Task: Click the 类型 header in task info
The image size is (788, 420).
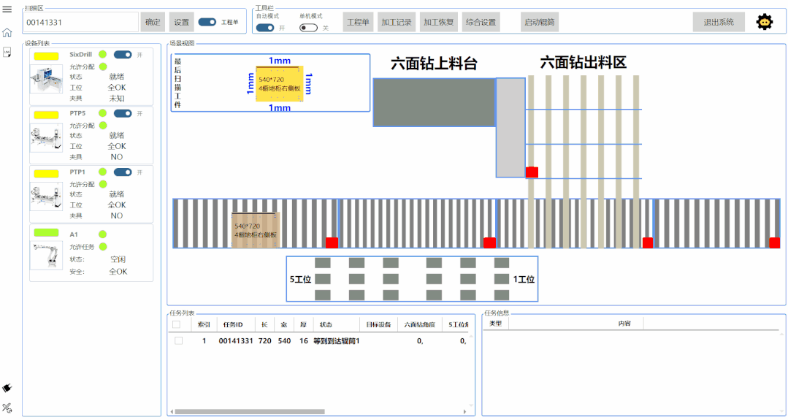Action: [x=496, y=323]
